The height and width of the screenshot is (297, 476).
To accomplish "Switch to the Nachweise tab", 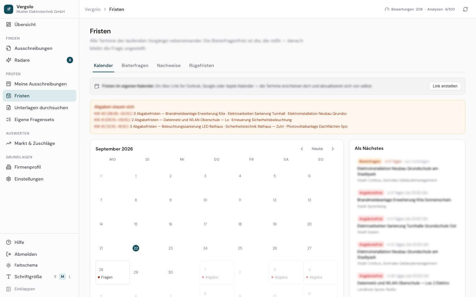I will (169, 65).
